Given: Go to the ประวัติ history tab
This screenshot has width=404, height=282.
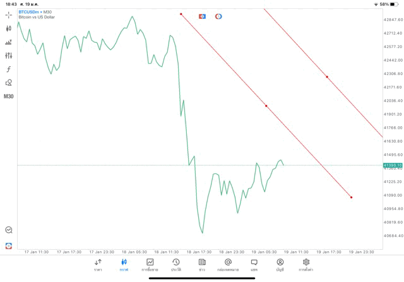Looking at the screenshot, I should click(x=175, y=265).
